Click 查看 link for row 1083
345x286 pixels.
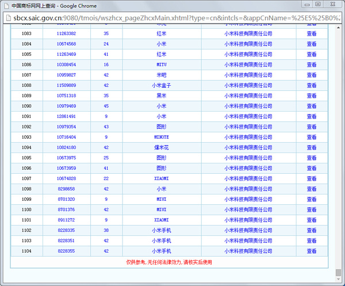312,33
